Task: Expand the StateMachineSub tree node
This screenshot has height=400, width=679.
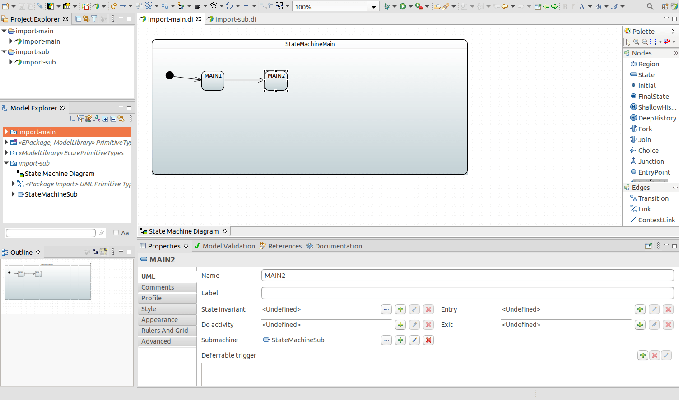Action: click(13, 194)
